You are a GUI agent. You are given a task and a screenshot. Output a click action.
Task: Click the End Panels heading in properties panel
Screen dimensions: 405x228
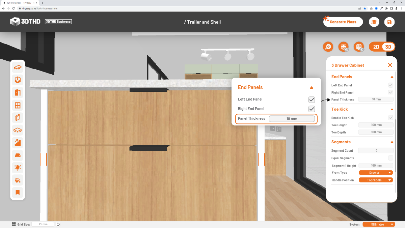[342, 77]
